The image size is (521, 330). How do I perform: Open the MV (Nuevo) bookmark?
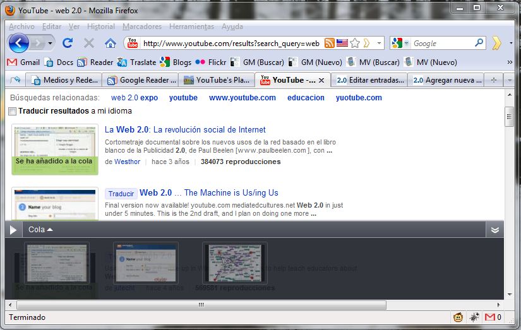tap(431, 62)
